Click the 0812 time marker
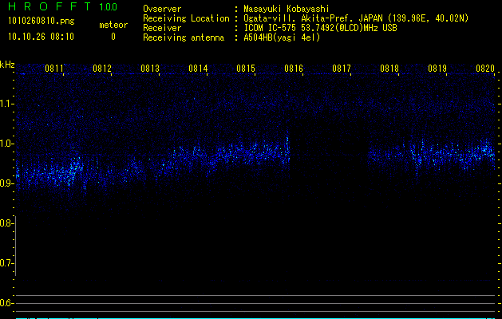 pyautogui.click(x=102, y=69)
